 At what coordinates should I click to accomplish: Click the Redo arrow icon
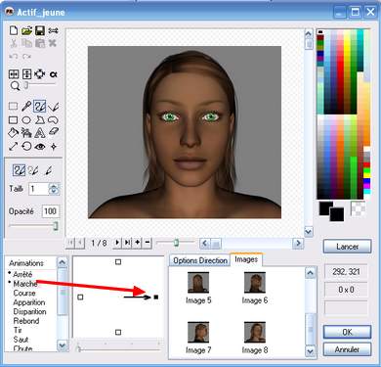tap(26, 57)
